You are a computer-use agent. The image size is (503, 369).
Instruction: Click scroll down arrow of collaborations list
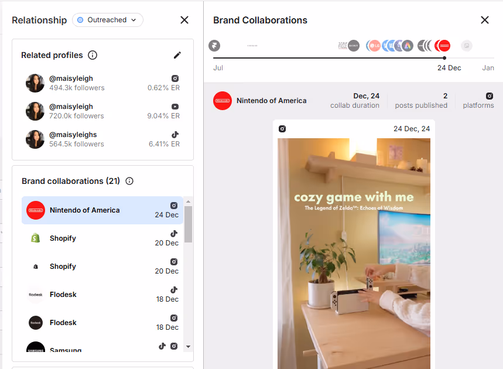click(x=189, y=347)
